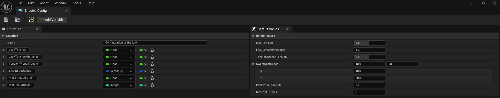The image size is (500, 98).
Task: Select the Structure panel tab
Action: tap(21, 29)
